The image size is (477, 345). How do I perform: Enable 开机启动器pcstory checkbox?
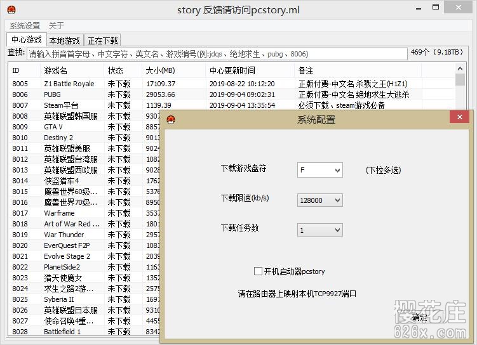pos(258,271)
